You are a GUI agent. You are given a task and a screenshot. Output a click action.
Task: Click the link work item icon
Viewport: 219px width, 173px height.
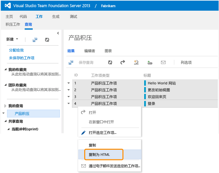pos(150,63)
